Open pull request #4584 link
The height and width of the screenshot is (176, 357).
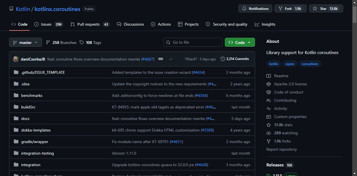tap(201, 95)
